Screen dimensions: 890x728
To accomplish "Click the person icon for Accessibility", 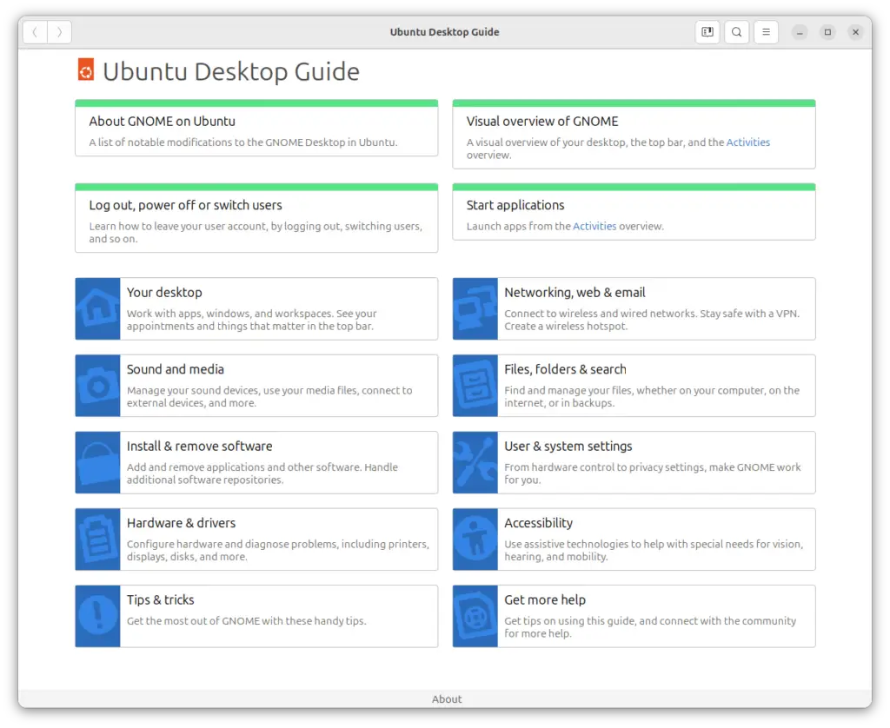I will point(475,539).
